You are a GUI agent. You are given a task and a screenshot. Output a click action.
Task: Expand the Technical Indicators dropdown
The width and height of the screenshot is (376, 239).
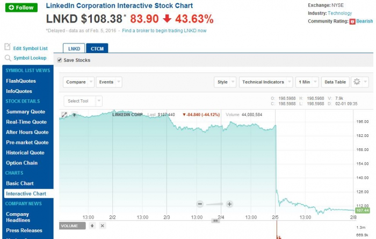(x=266, y=82)
